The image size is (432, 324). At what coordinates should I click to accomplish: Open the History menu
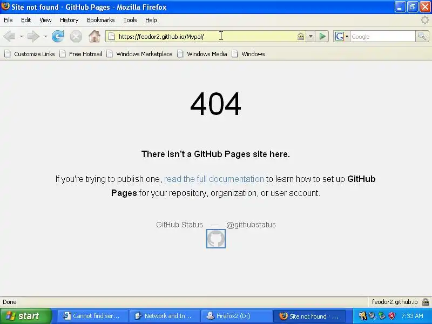pyautogui.click(x=69, y=20)
